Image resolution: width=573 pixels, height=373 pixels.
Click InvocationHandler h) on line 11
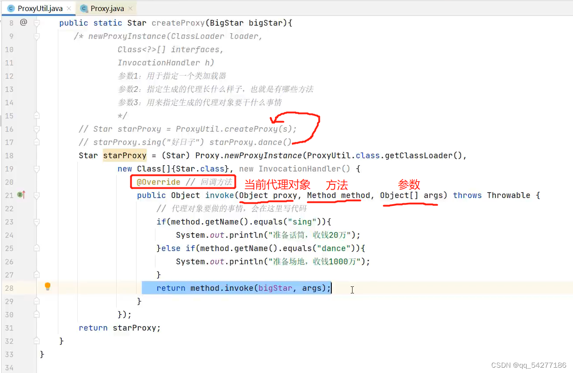[166, 63]
